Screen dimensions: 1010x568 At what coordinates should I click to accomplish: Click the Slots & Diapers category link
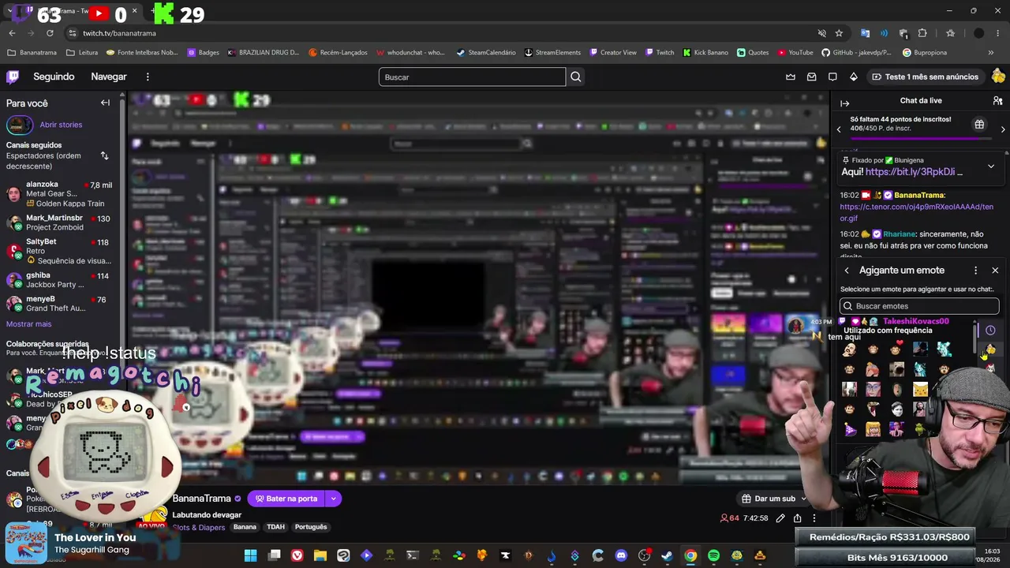point(199,527)
